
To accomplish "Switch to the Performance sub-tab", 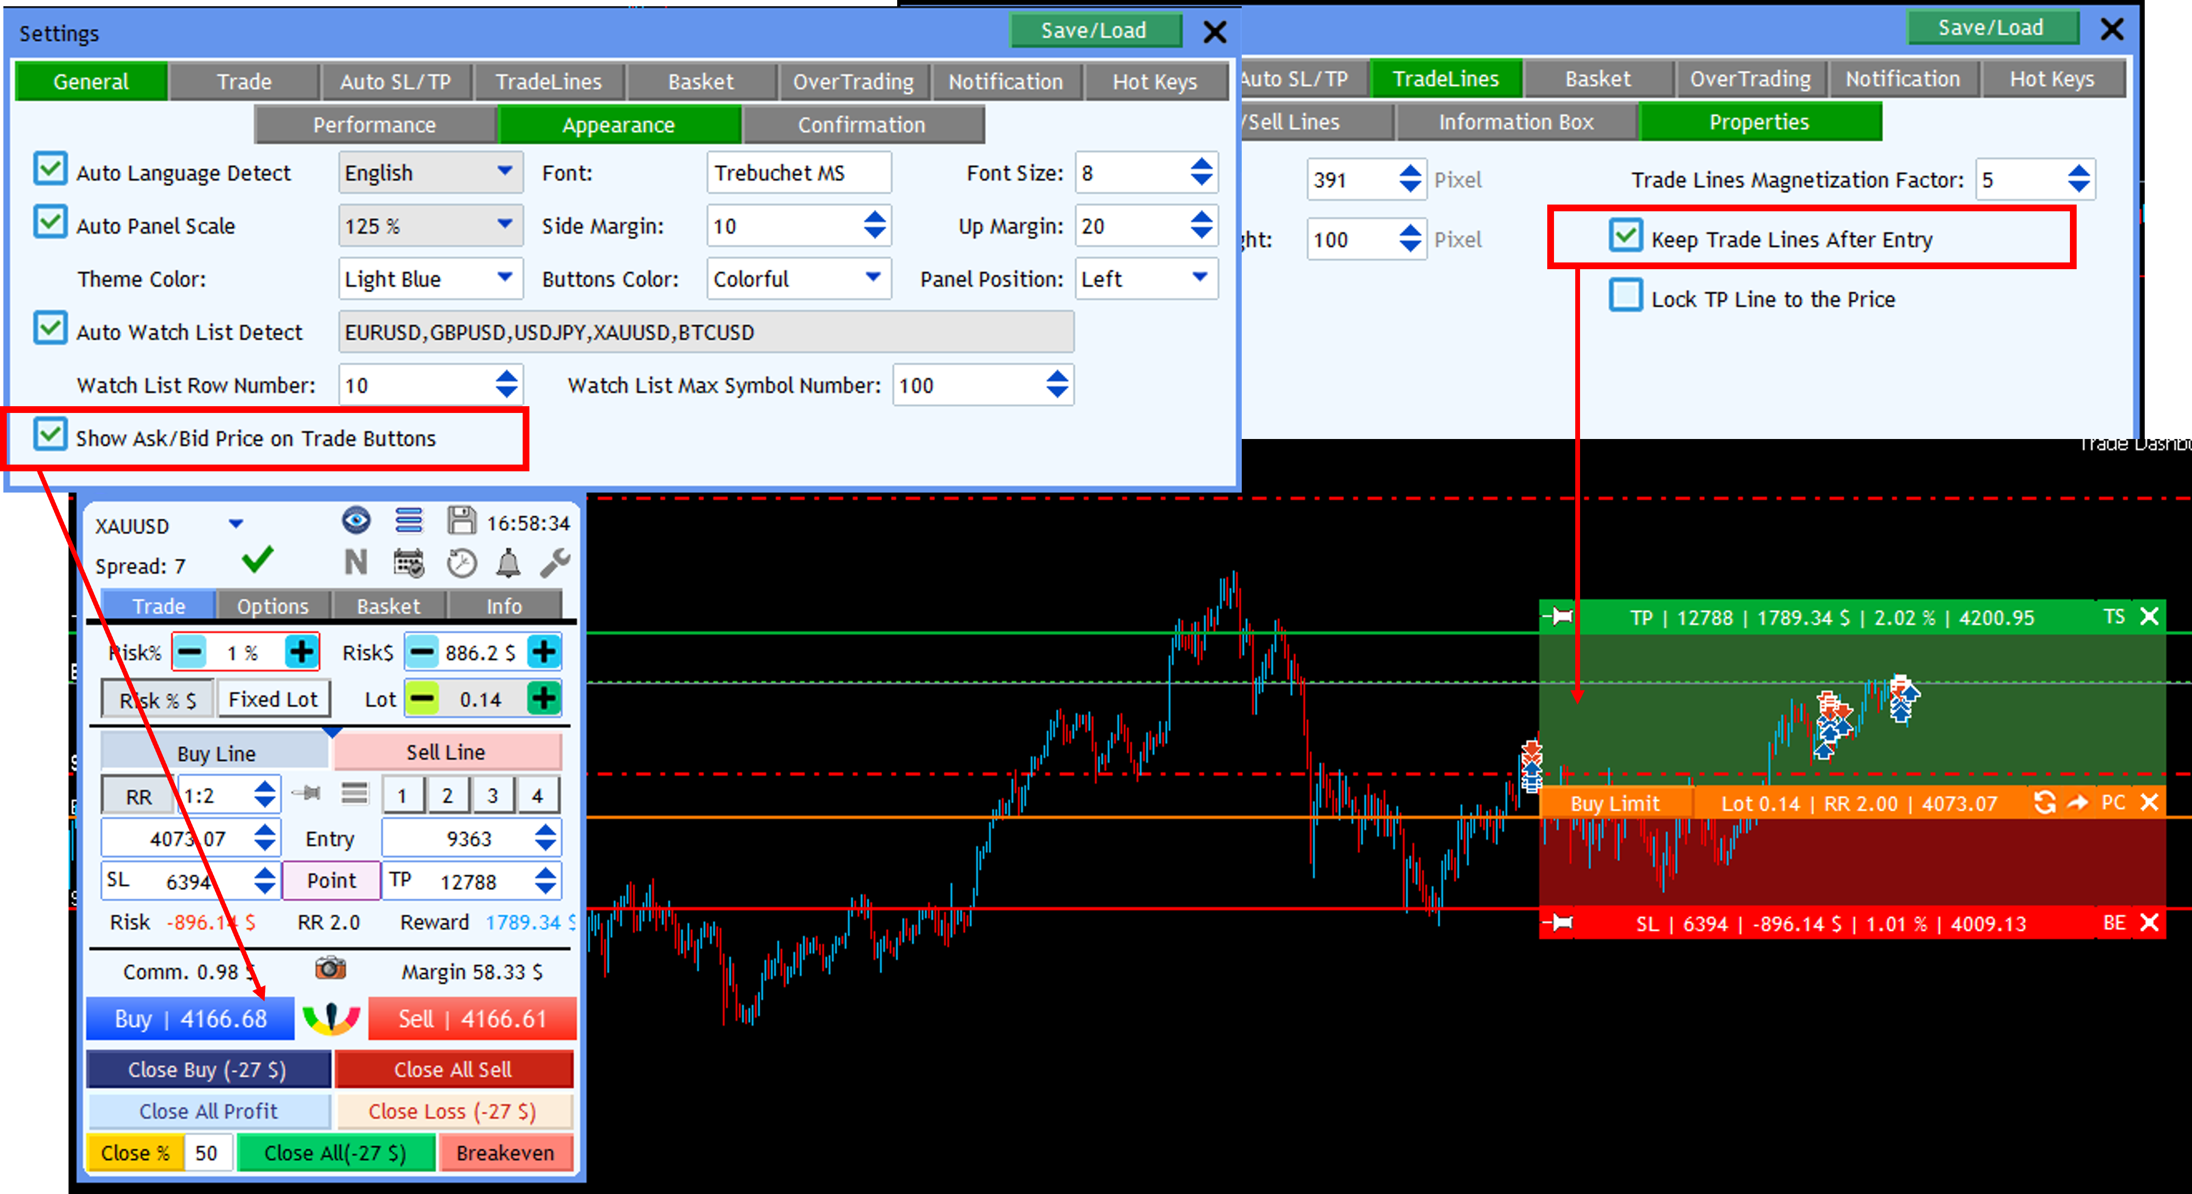I will (374, 125).
